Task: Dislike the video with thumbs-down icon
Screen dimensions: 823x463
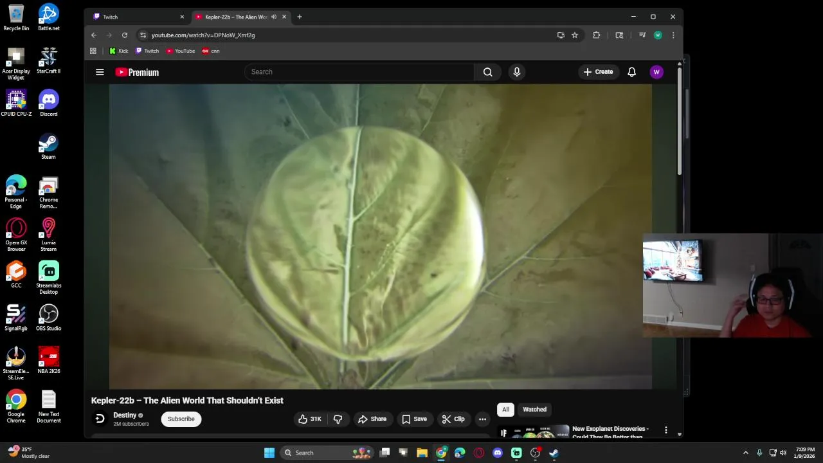Action: [x=338, y=419]
